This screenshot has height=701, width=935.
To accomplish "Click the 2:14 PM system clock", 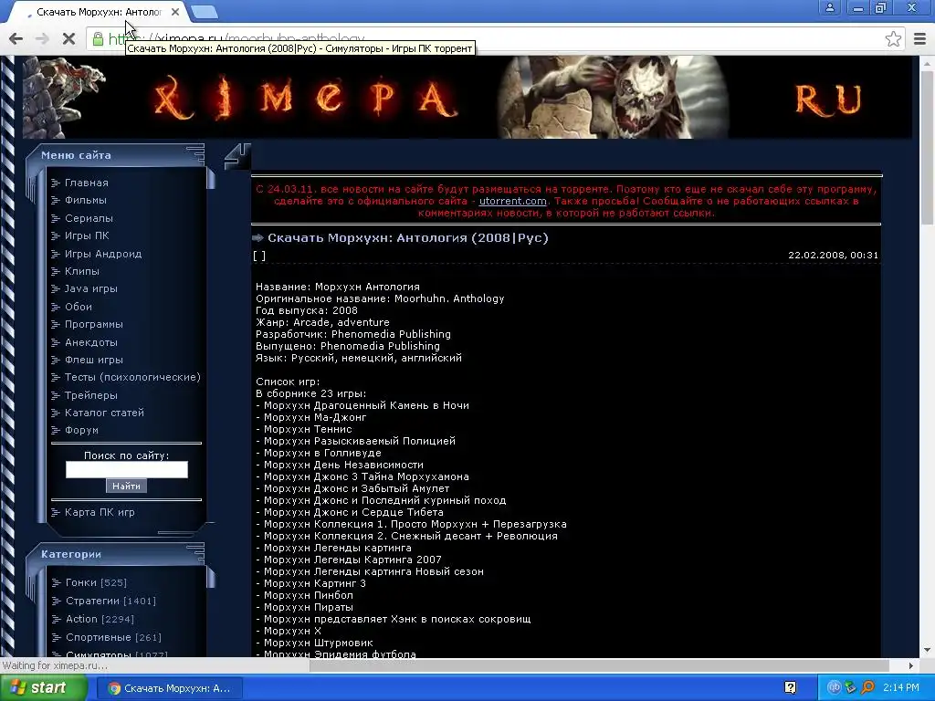I will [x=901, y=688].
